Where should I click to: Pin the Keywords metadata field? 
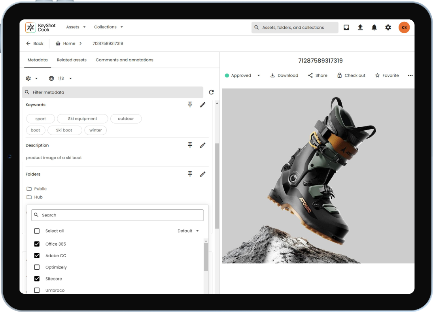pos(190,105)
